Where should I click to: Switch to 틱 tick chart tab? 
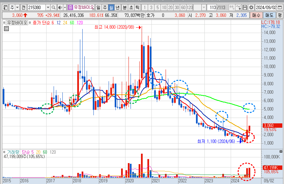click(138, 7)
